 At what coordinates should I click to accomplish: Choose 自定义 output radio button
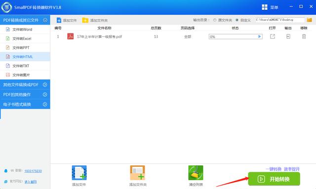(x=237, y=20)
